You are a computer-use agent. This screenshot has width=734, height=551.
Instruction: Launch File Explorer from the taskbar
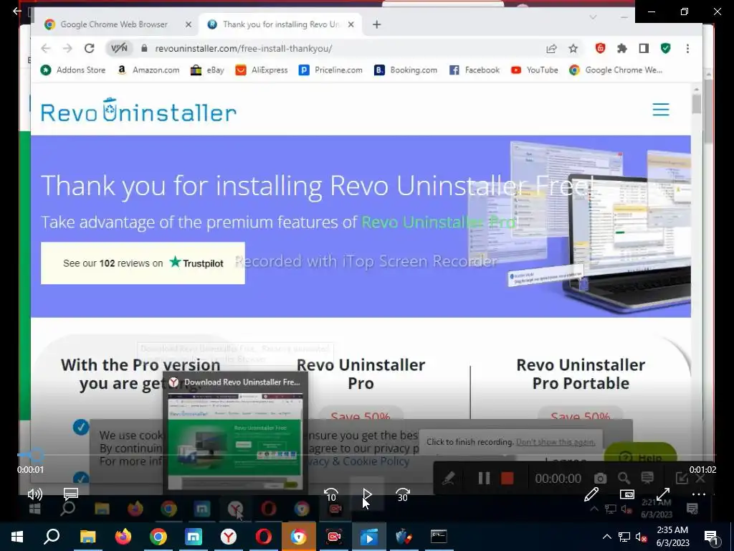point(87,537)
